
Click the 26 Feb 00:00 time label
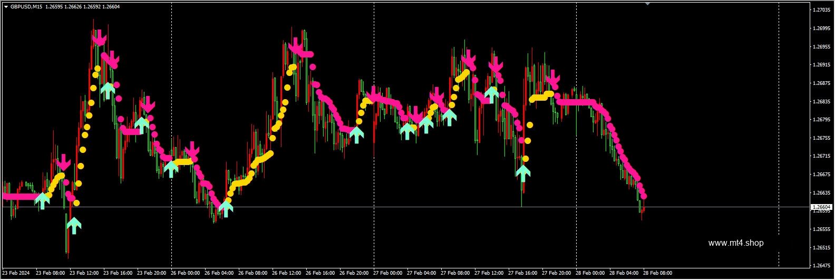coord(186,273)
